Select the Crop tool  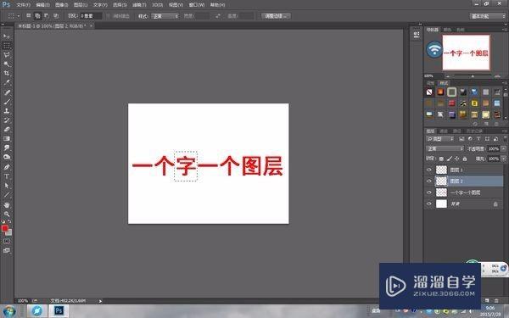(x=7, y=73)
